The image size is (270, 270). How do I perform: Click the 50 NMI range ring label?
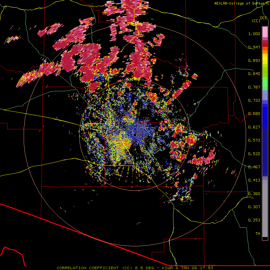(135, 79)
